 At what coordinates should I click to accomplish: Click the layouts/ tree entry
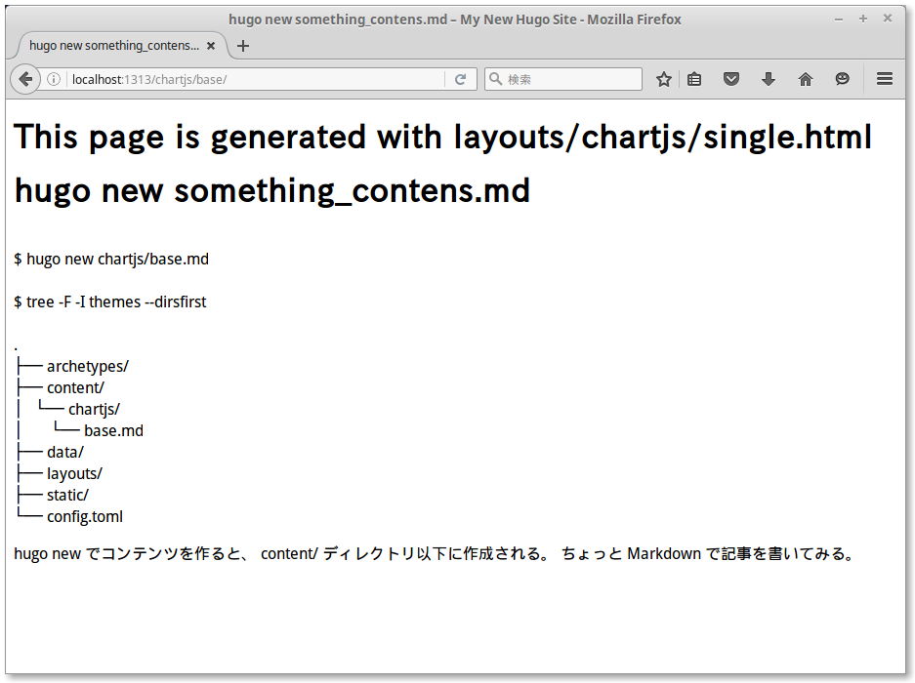[x=74, y=473]
